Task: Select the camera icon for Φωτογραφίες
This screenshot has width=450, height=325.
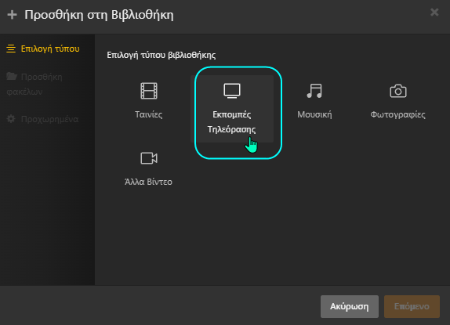Action: tap(398, 91)
